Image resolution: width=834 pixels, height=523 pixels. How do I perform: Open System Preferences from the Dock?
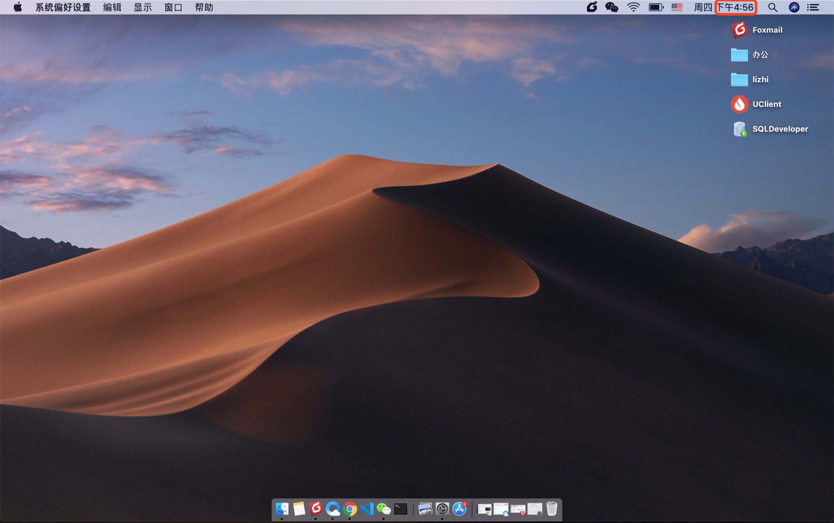point(442,509)
